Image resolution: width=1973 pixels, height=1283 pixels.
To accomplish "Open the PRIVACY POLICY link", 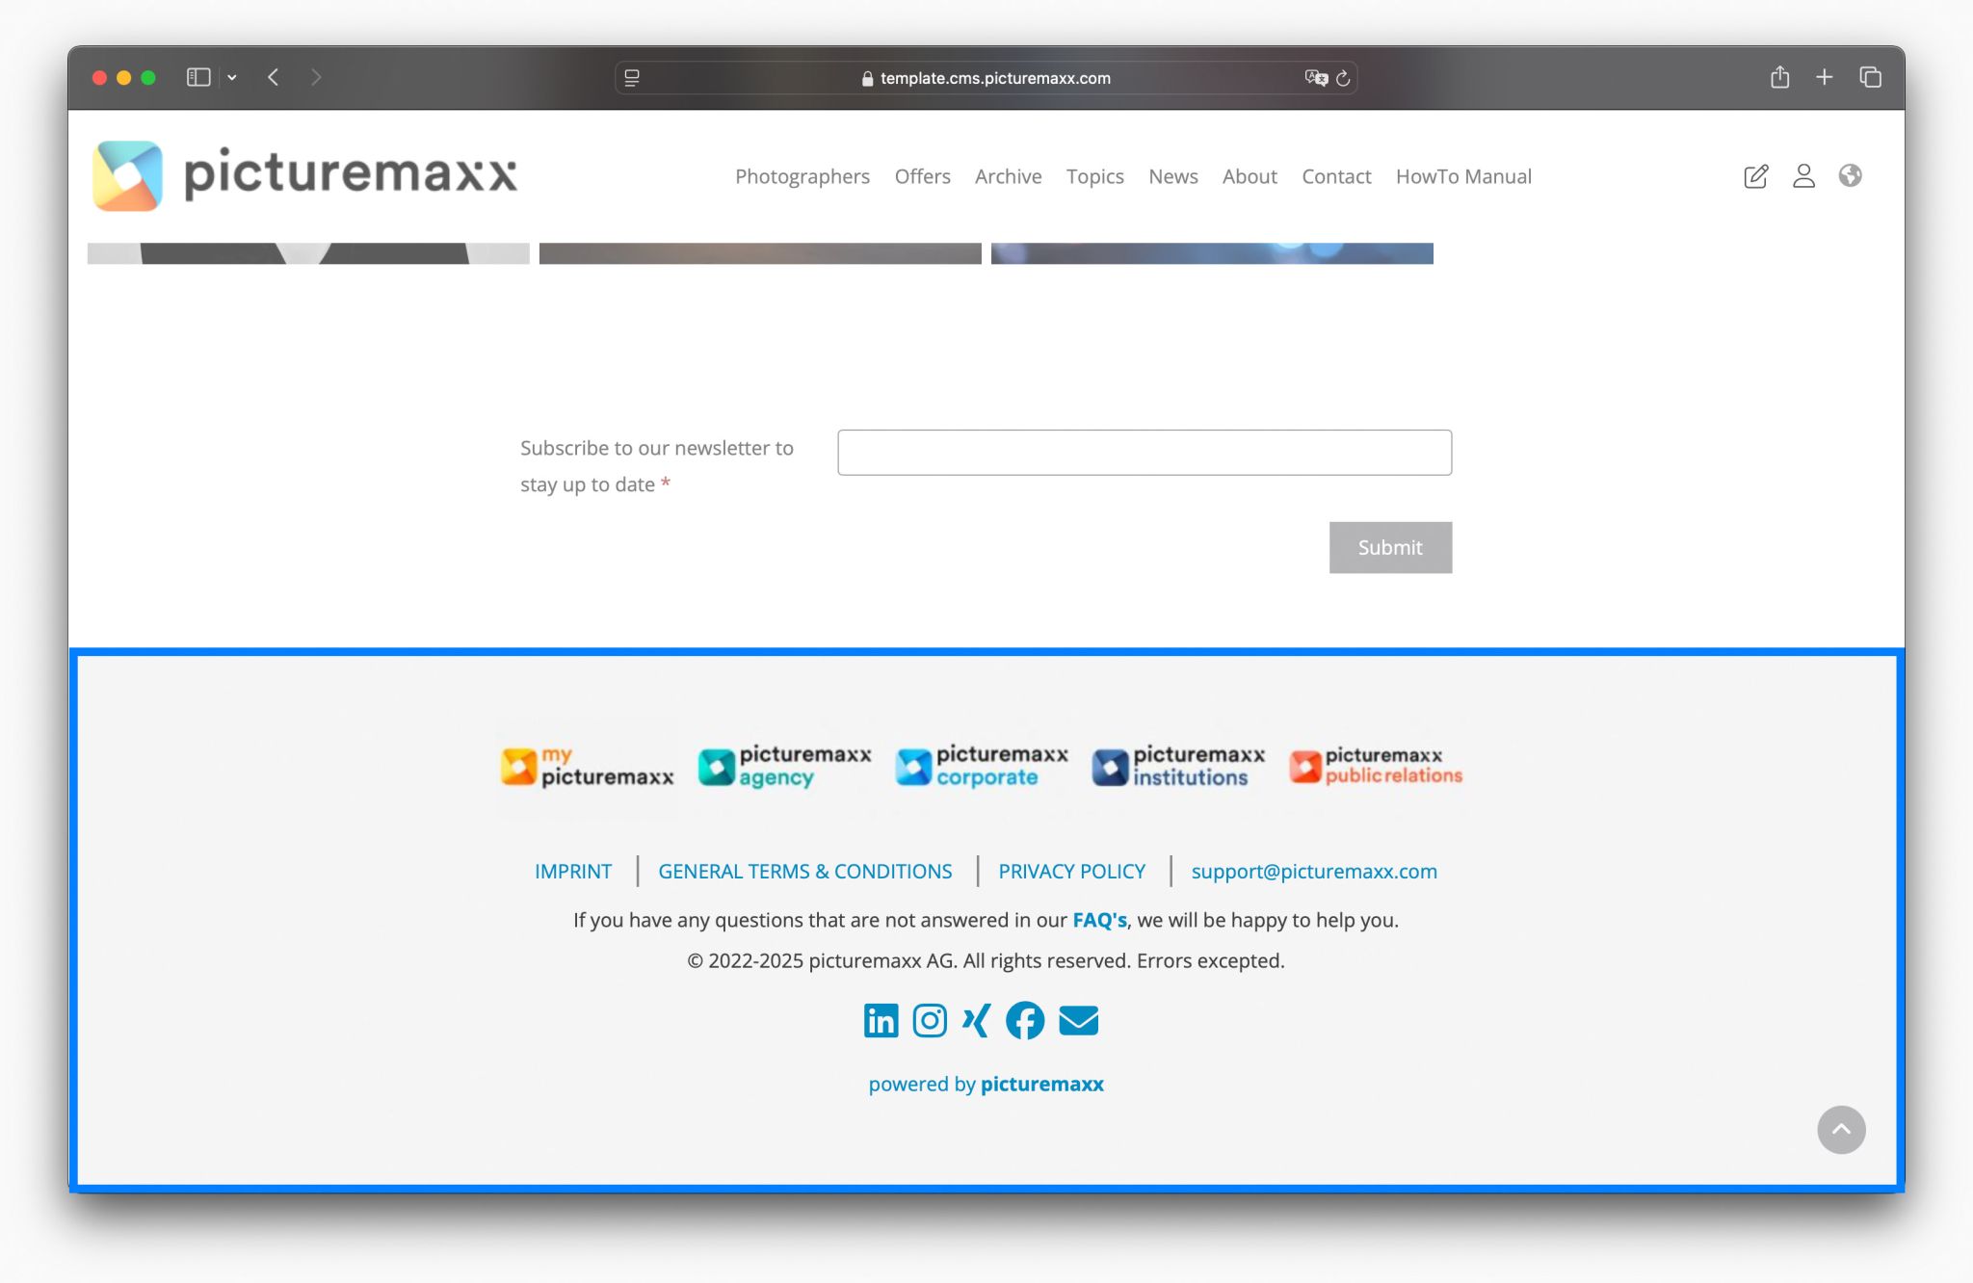I will point(1071,871).
